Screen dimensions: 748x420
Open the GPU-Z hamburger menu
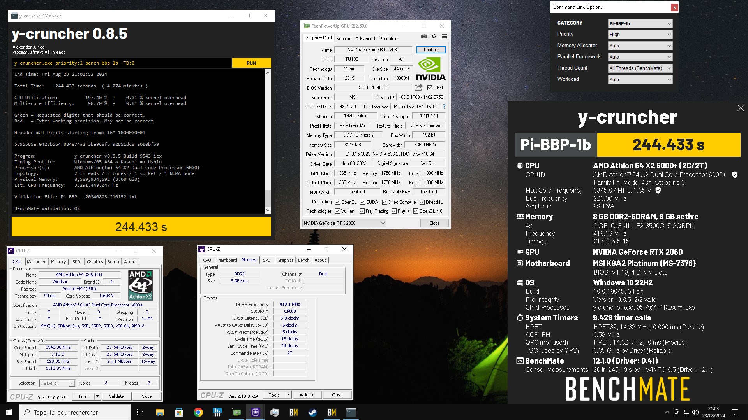point(444,37)
